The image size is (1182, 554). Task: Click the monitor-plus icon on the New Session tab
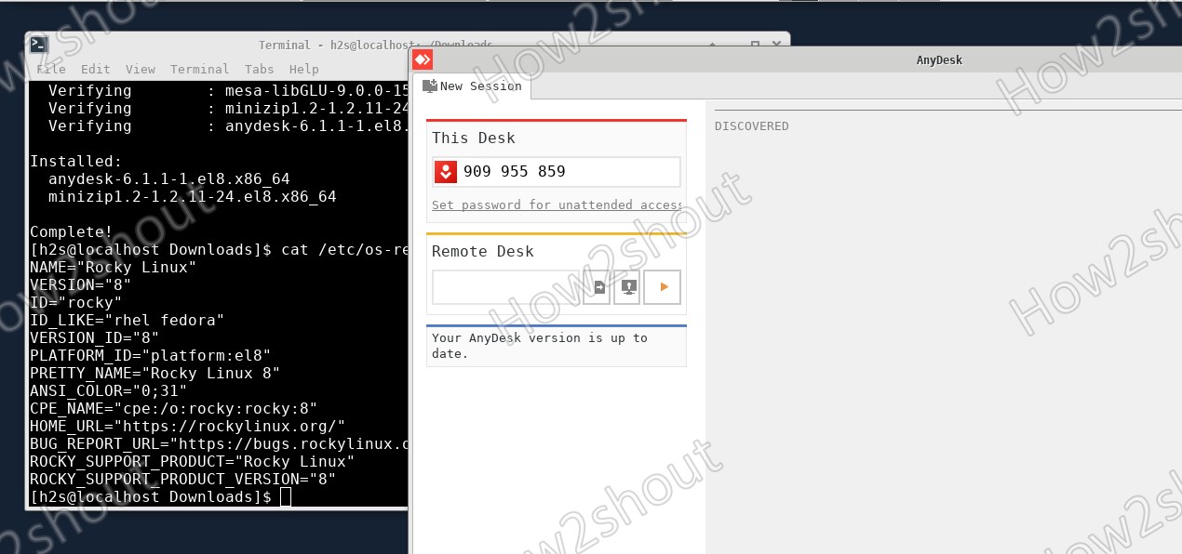click(x=429, y=85)
